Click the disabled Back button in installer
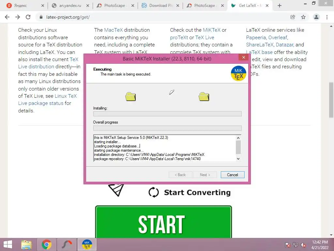 pyautogui.click(x=180, y=175)
